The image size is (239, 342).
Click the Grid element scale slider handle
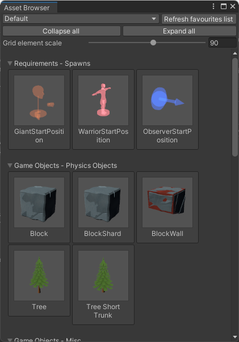(153, 43)
